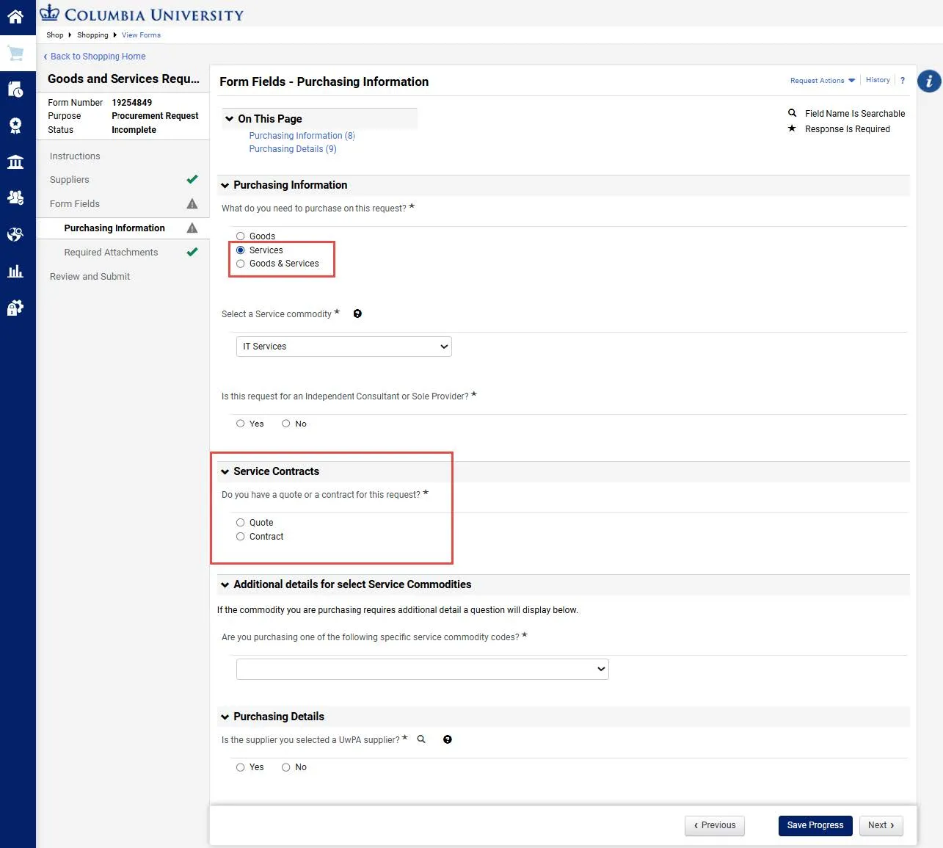
Task: Collapse the On This Page section
Action: coord(230,119)
